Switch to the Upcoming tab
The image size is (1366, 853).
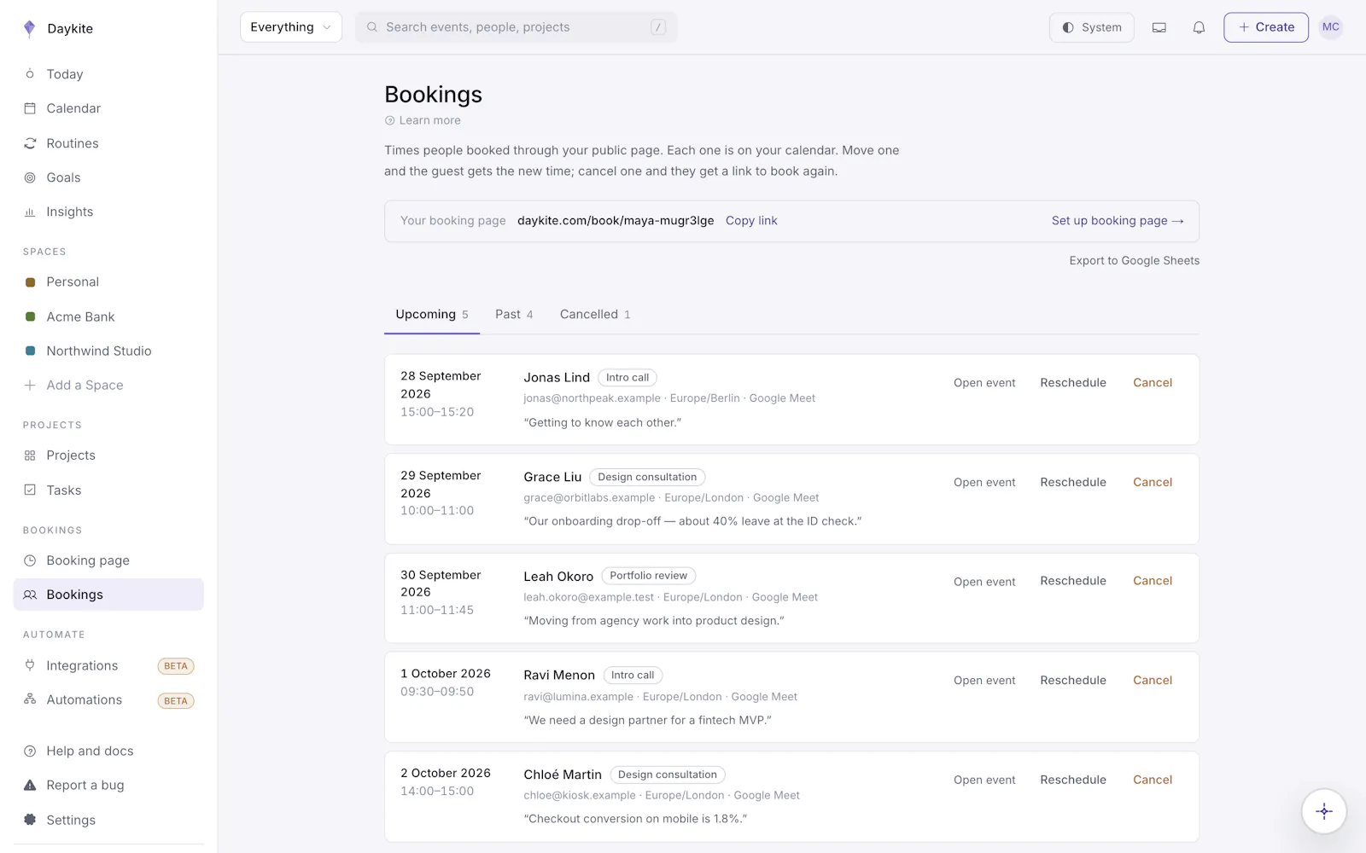point(432,315)
